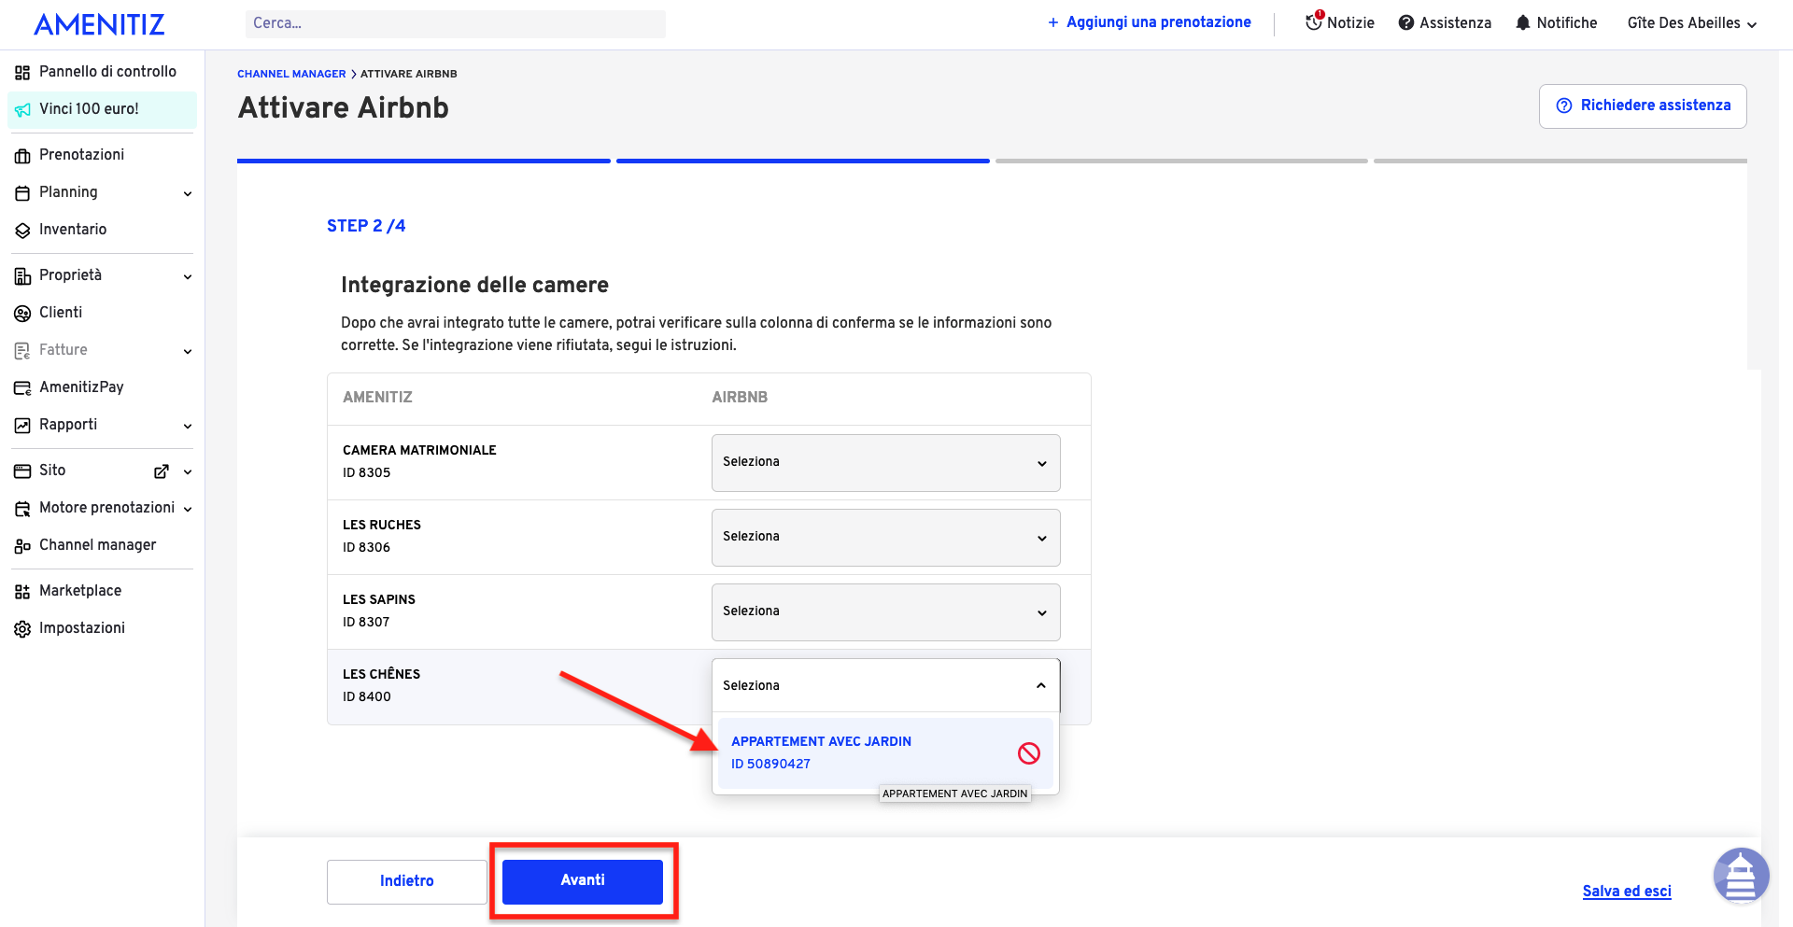
Task: Click the LES CHÊNES room name
Action: [x=381, y=673]
